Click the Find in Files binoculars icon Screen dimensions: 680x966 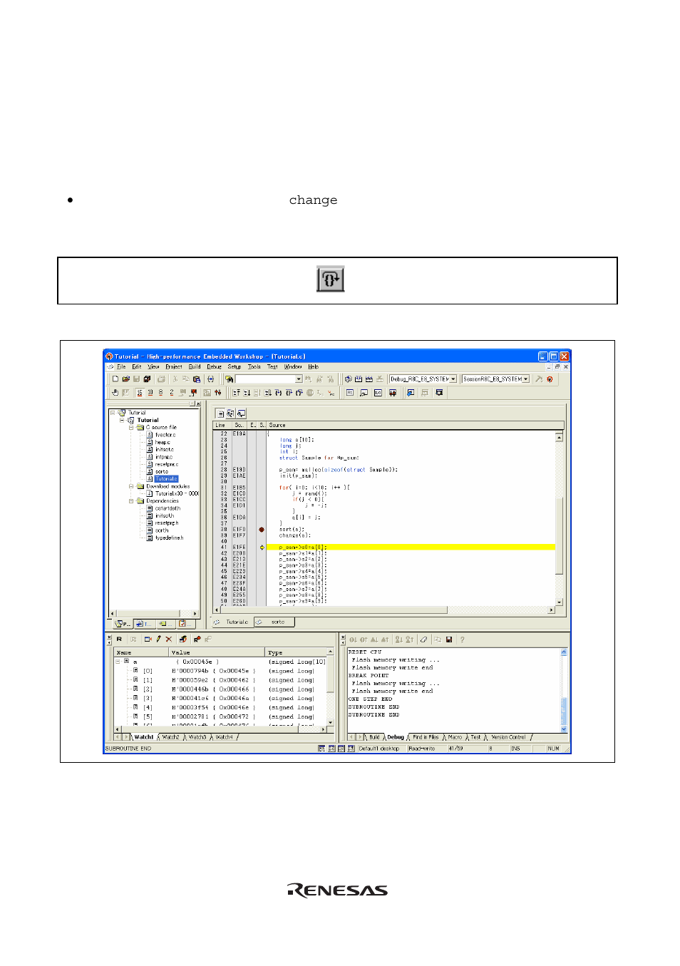pyautogui.click(x=229, y=379)
